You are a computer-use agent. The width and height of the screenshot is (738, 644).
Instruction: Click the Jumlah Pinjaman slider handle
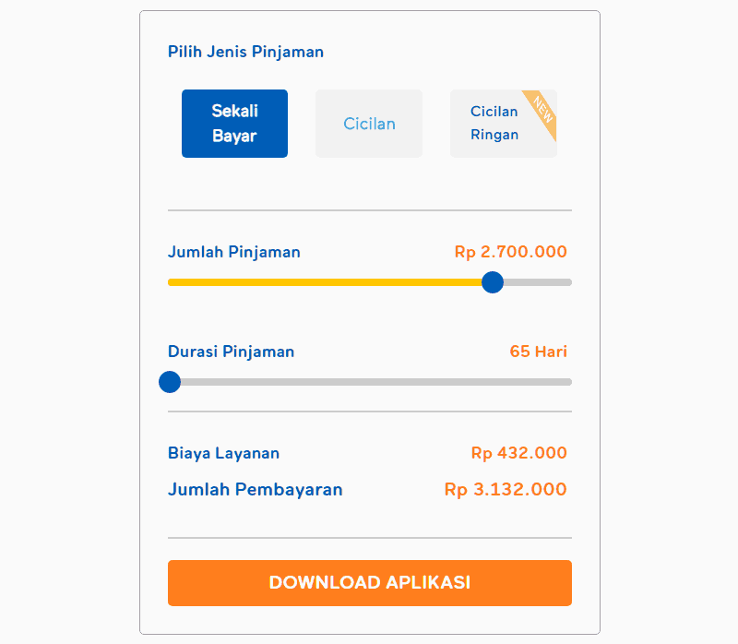[493, 282]
